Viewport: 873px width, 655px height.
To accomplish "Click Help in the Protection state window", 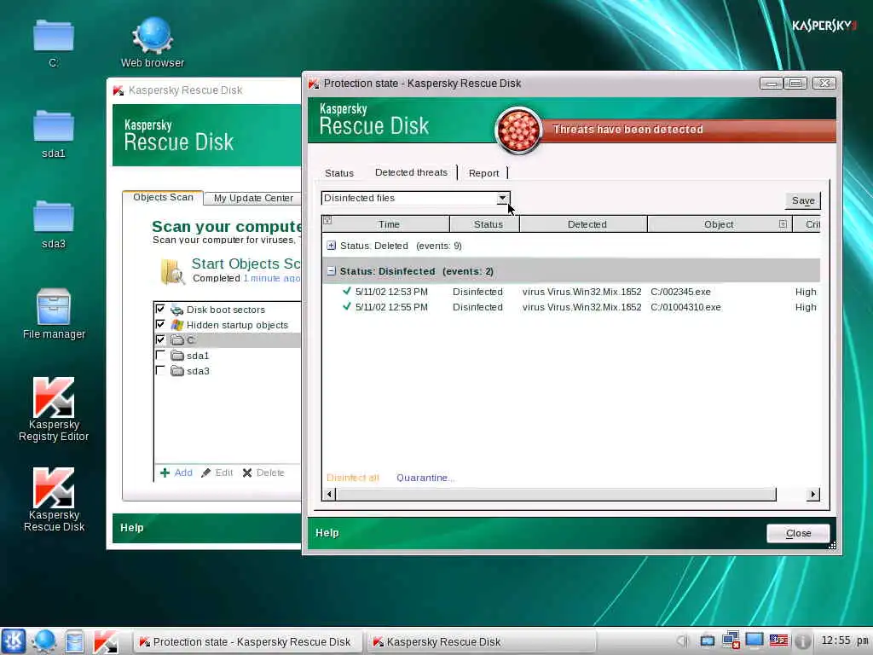I will coord(327,533).
